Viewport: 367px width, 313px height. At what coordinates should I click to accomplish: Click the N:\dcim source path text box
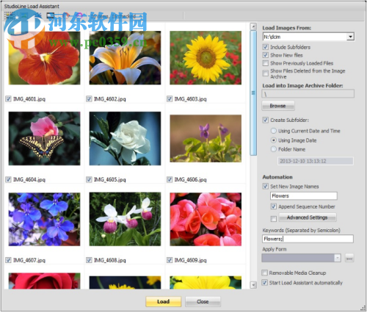(x=305, y=37)
